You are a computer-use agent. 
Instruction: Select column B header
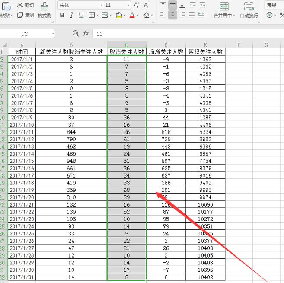[x=71, y=45]
